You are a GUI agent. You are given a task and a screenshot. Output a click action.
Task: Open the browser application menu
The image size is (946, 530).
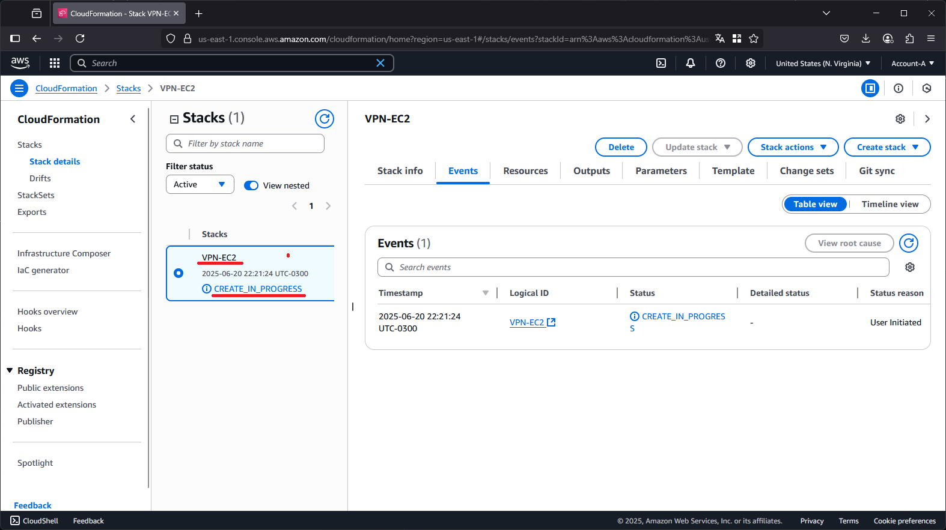point(931,38)
